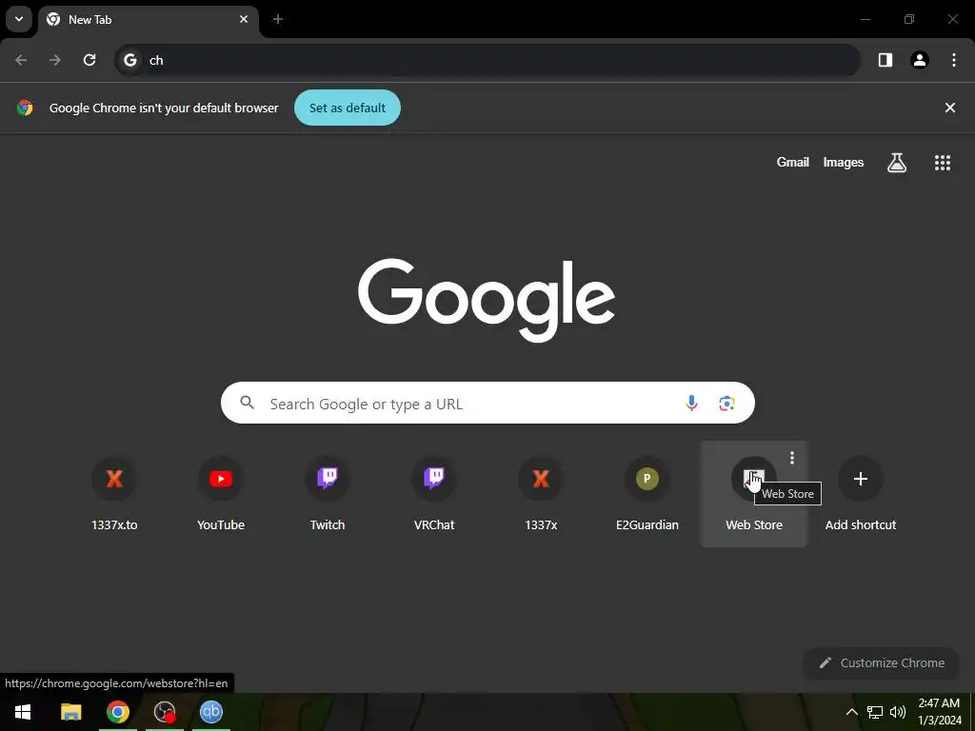Click Set as default button

348,108
